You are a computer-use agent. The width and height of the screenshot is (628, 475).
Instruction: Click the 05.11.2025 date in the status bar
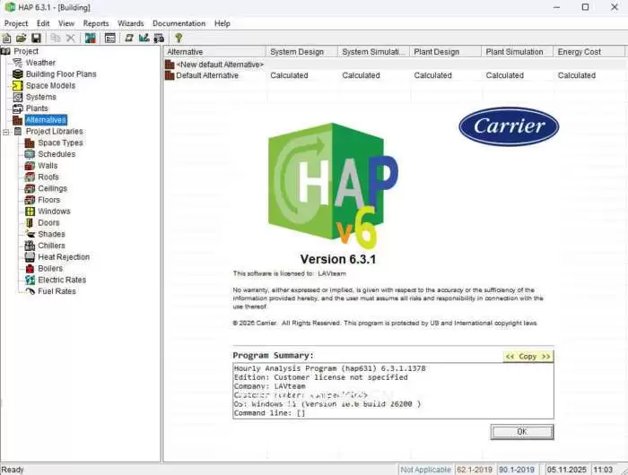pos(566,470)
